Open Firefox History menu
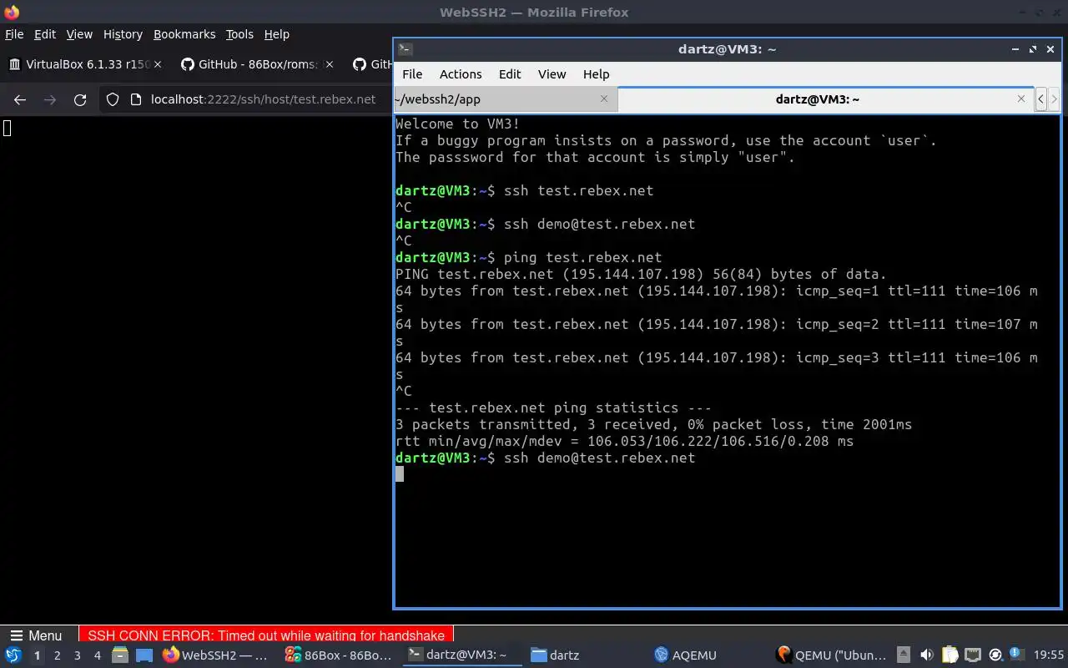Screen dimensions: 1068x668 click(x=123, y=34)
